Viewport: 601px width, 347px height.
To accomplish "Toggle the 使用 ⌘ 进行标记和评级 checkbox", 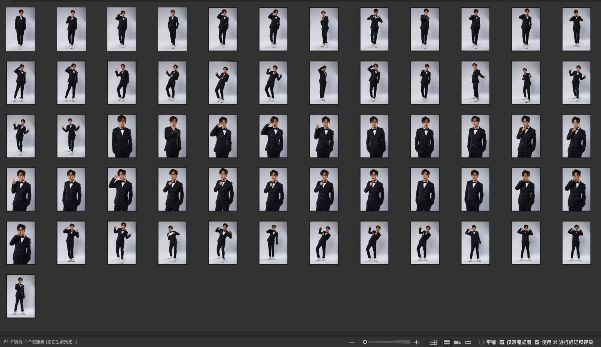I will pos(537,342).
